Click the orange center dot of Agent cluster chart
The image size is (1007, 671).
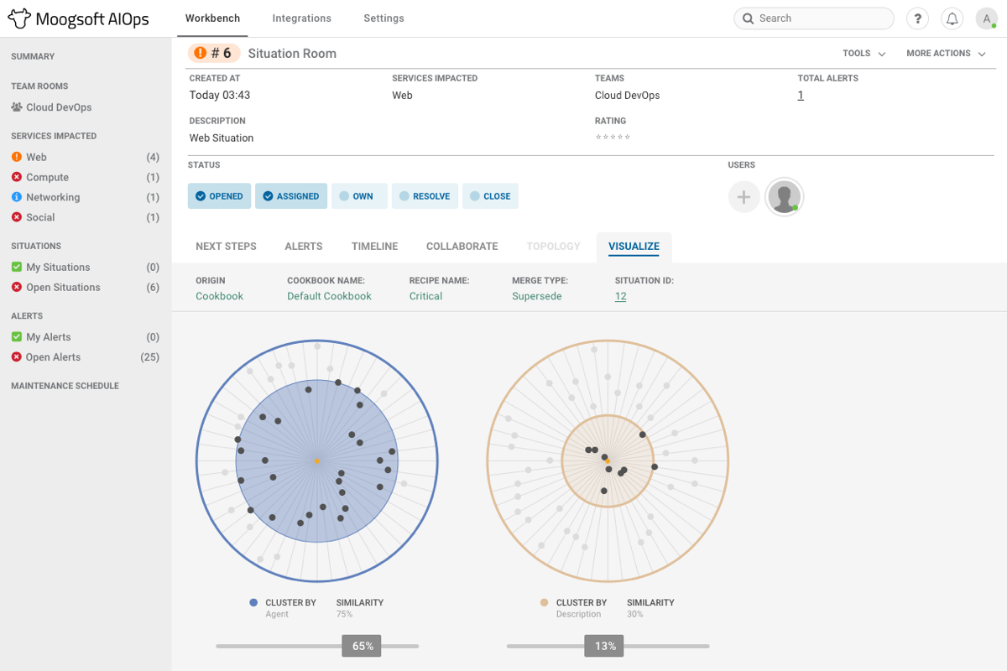316,461
